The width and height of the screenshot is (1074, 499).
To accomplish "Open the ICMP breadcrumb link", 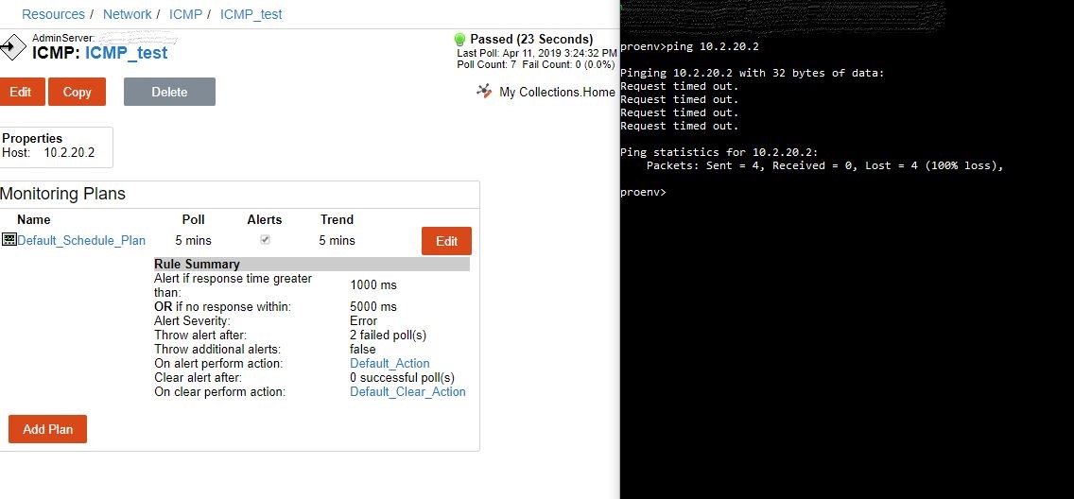I will 185,14.
